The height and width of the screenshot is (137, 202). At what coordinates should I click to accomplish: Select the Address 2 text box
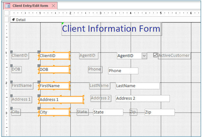143,98
